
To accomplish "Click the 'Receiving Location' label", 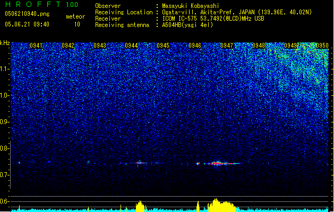I will coord(124,12).
